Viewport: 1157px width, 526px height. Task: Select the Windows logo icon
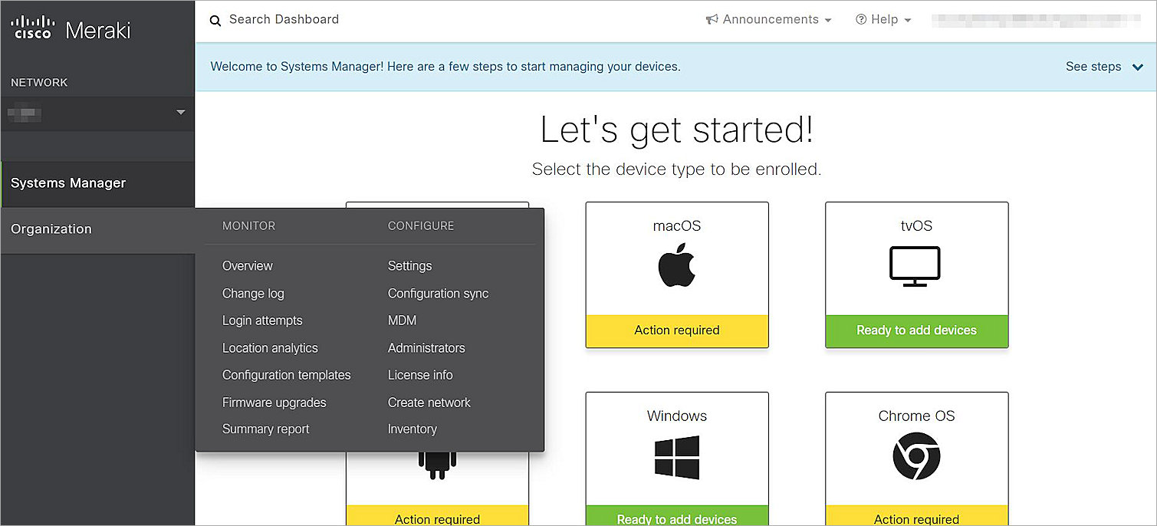point(676,455)
